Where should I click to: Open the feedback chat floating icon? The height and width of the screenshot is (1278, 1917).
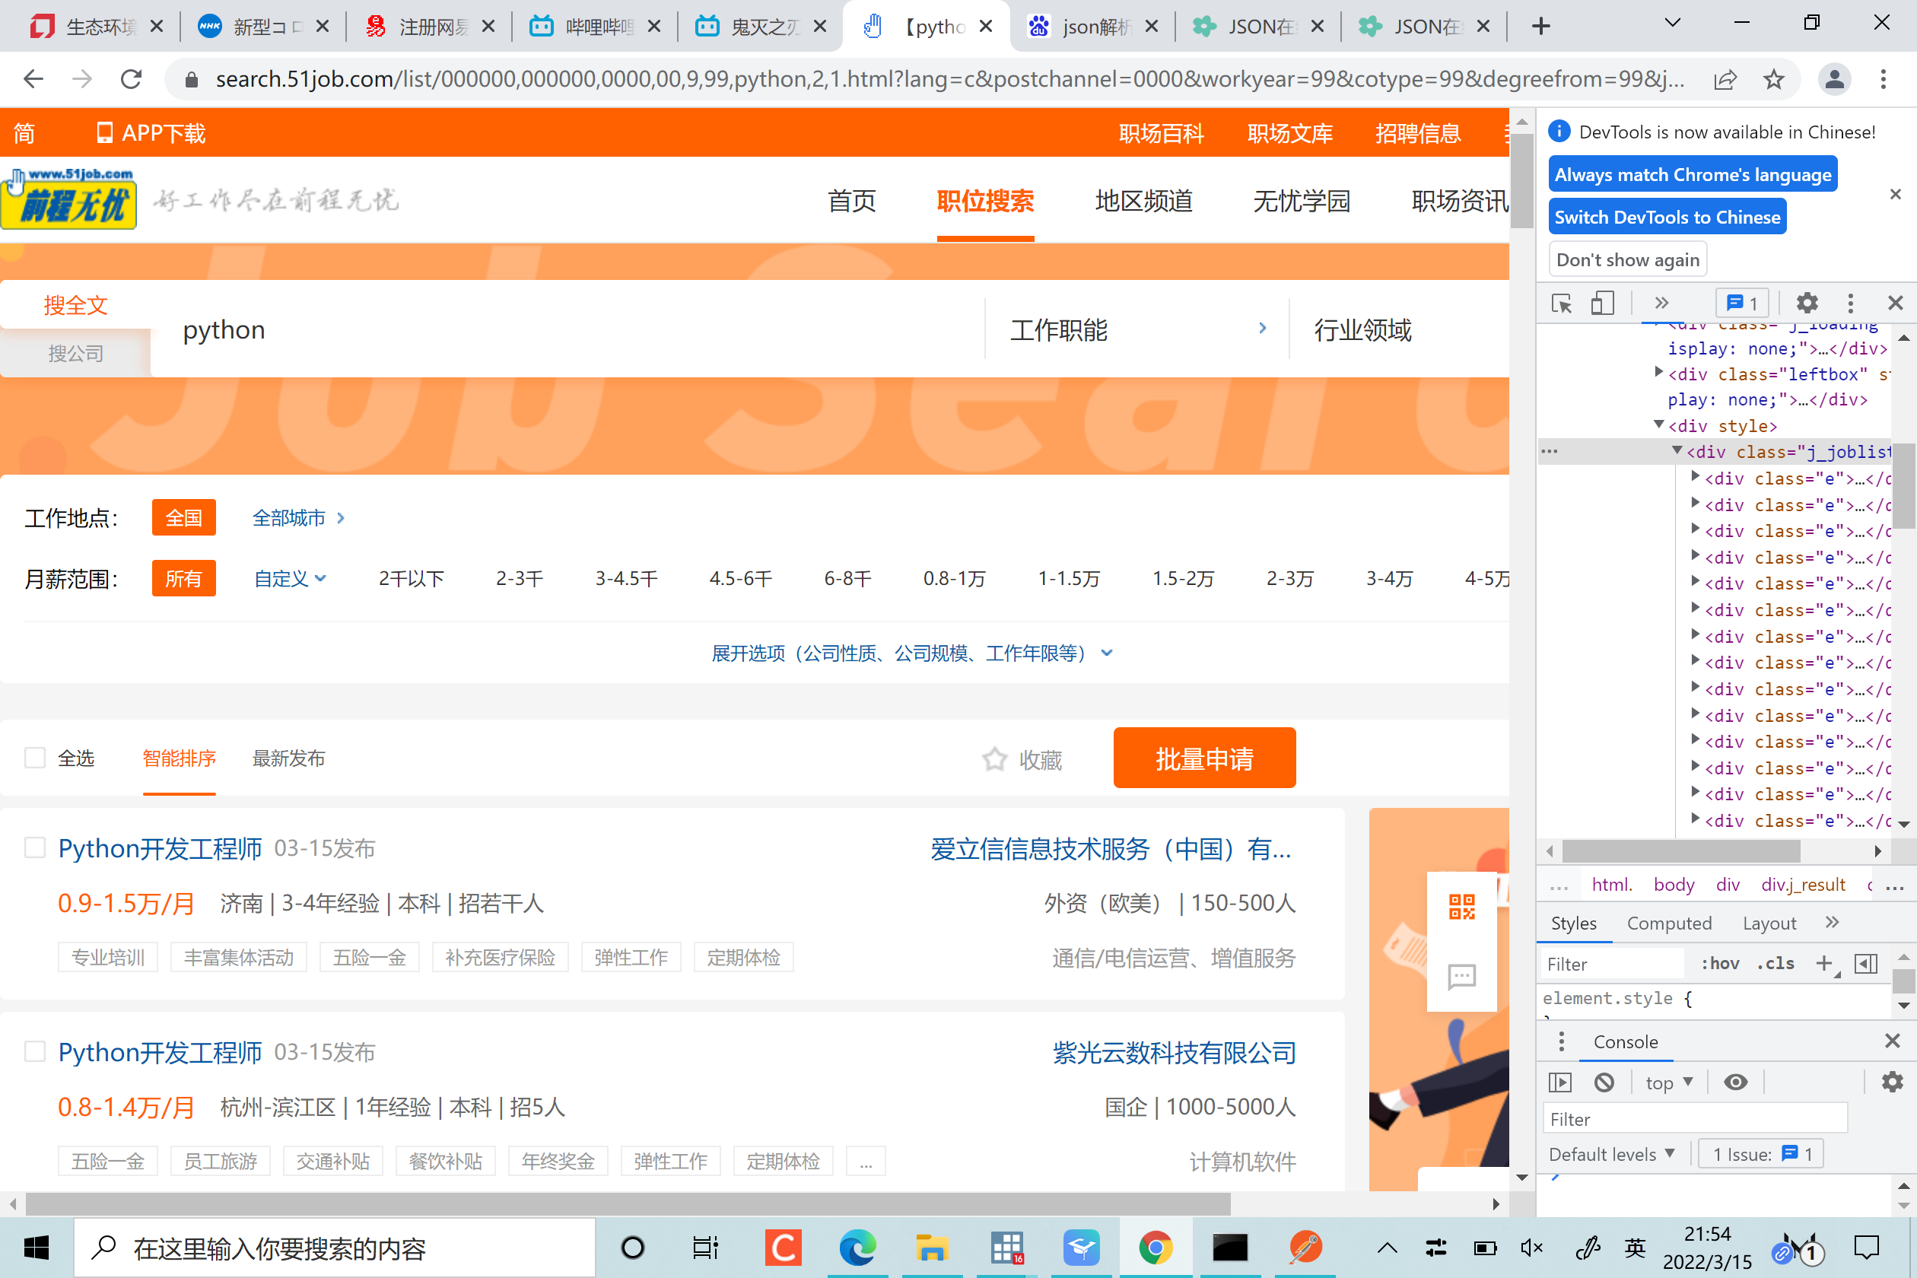coord(1461,975)
